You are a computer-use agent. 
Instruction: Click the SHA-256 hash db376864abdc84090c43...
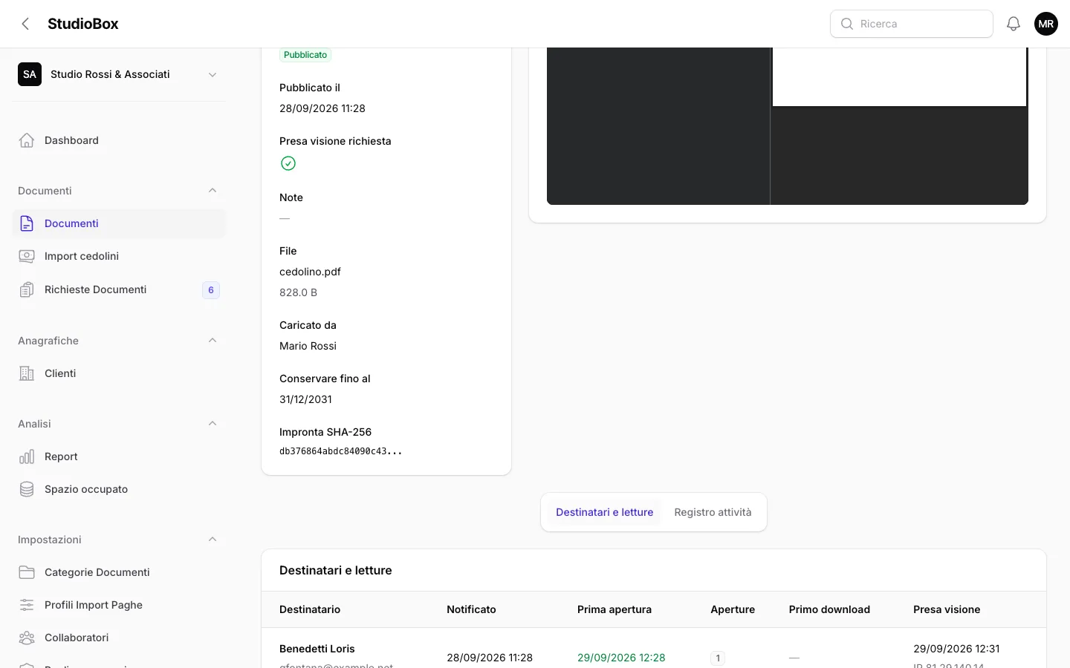[340, 451]
